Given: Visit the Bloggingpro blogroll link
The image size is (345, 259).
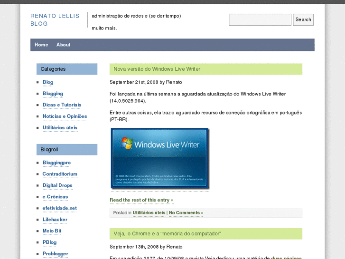Looking at the screenshot, I should tap(56, 163).
